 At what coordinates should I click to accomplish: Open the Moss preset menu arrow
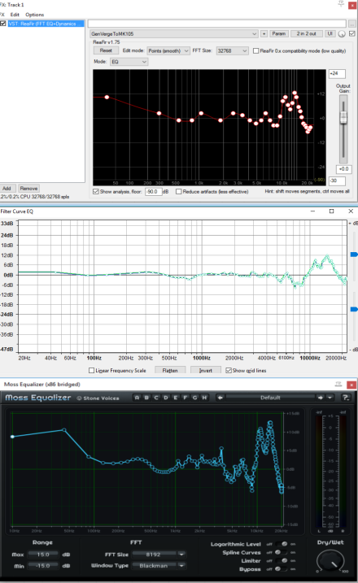[330, 398]
